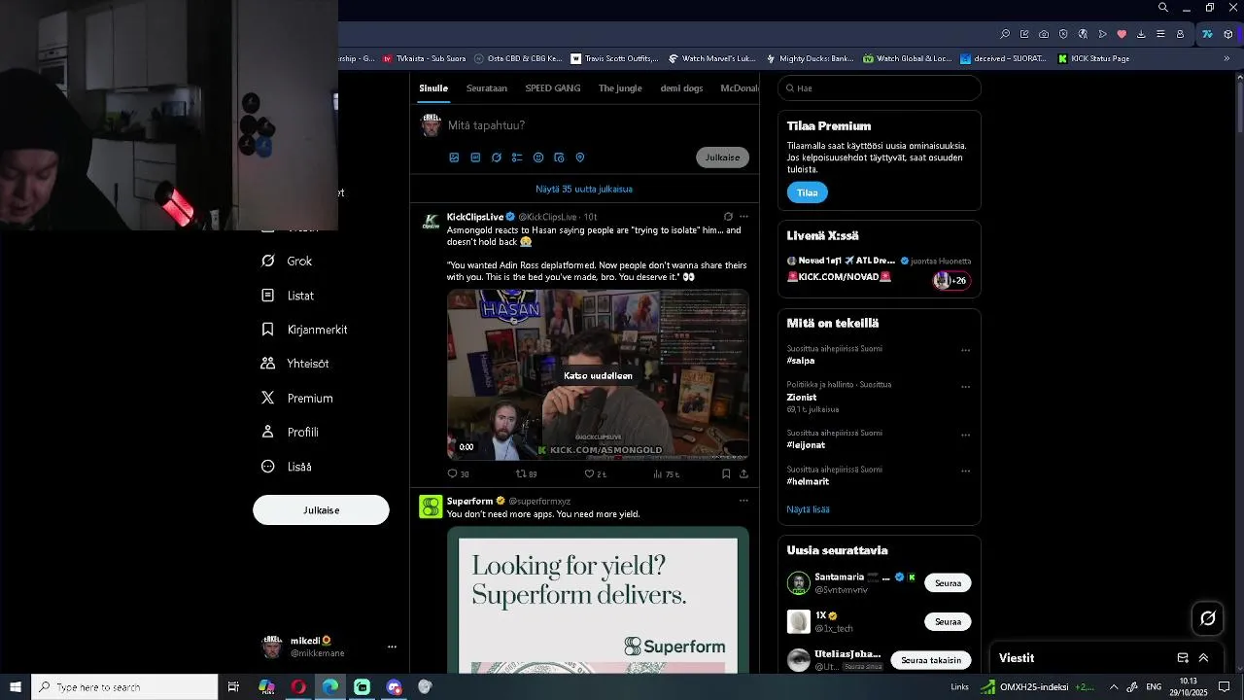This screenshot has width=1244, height=700.
Task: Open options for #leijonat trend
Action: click(x=965, y=435)
